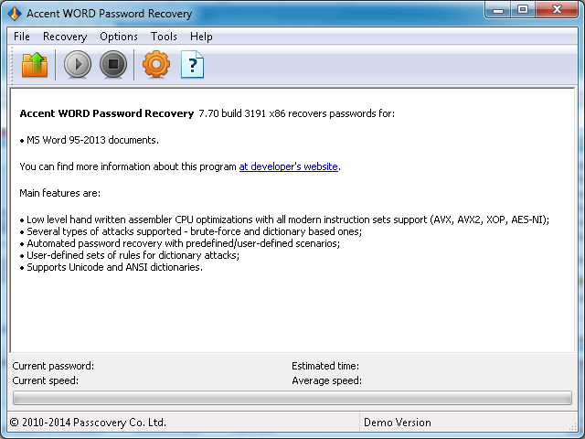This screenshot has height=439, width=585.
Task: Click the 'Average speed:' label
Action: tap(327, 380)
